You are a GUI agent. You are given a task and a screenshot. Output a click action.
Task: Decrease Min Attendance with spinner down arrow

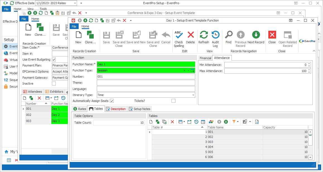pyautogui.click(x=309, y=66)
